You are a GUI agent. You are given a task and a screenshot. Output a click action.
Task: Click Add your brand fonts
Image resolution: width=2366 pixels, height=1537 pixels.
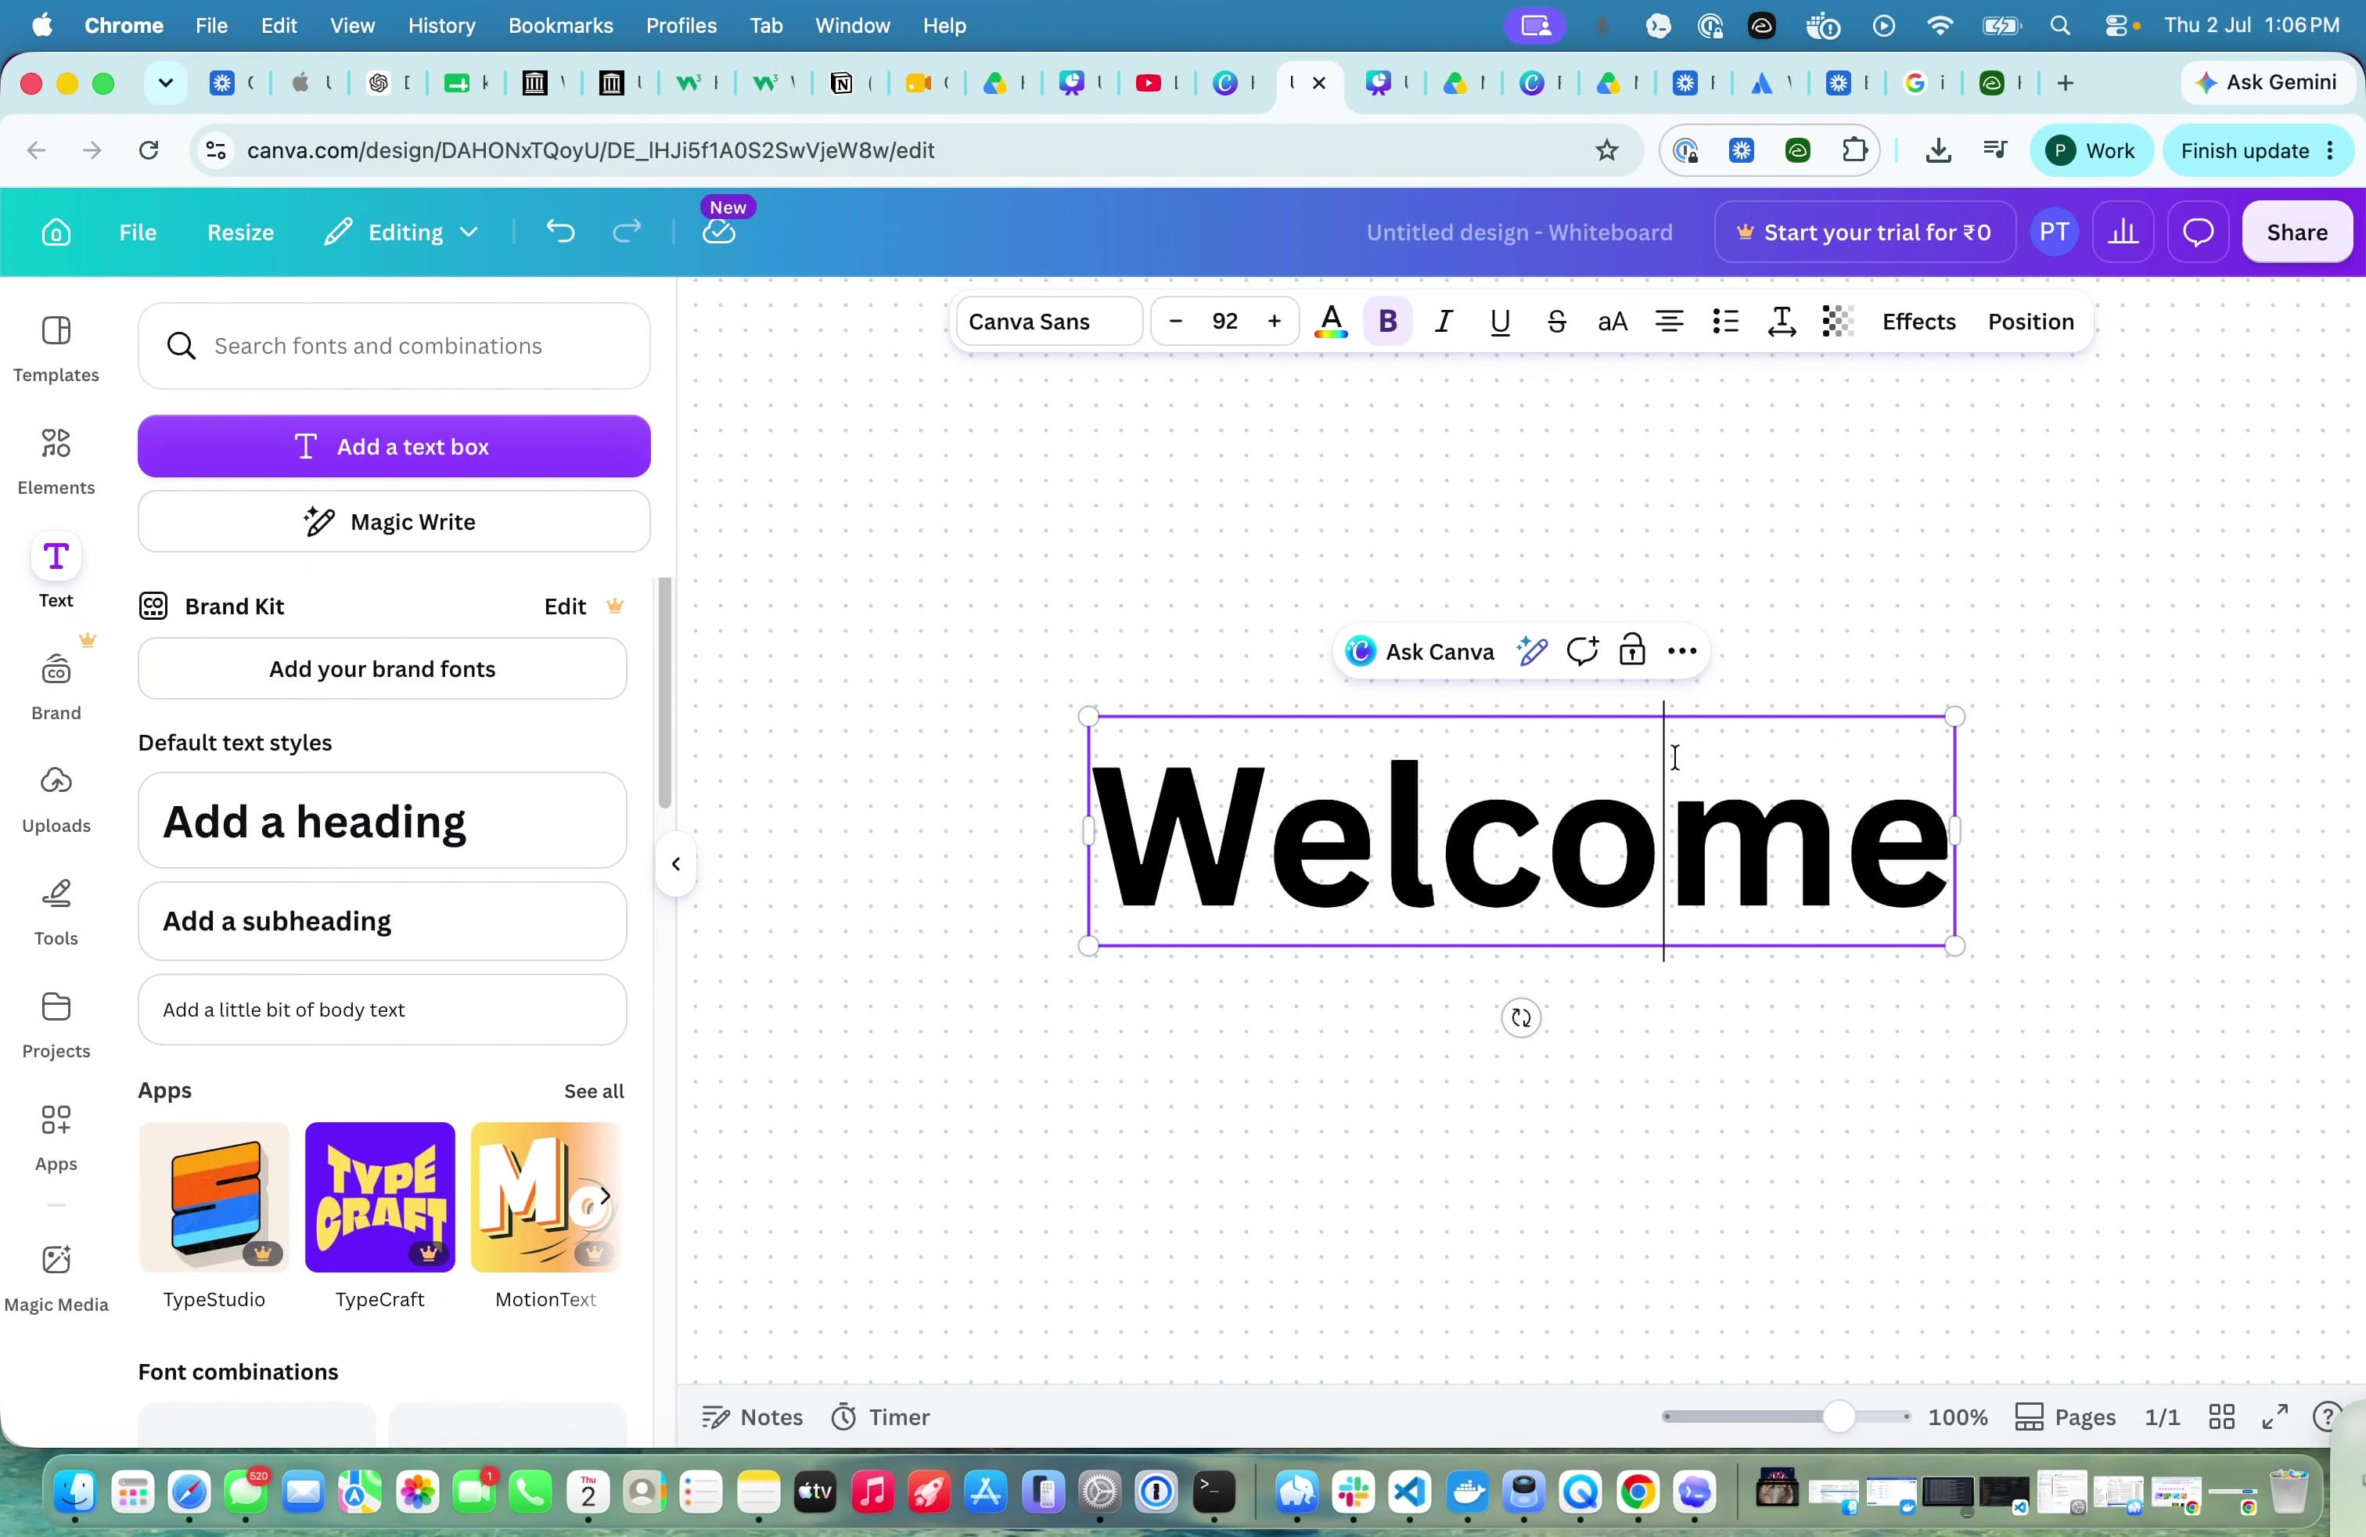(382, 669)
